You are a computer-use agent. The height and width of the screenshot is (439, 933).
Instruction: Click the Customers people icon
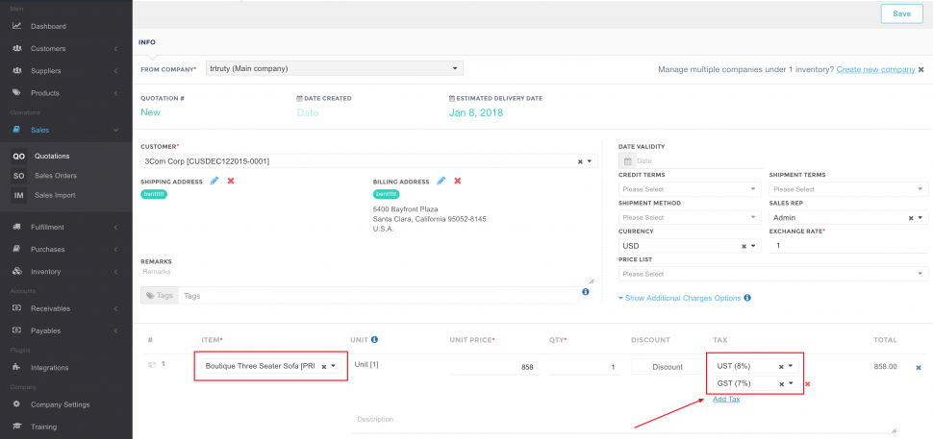(17, 48)
